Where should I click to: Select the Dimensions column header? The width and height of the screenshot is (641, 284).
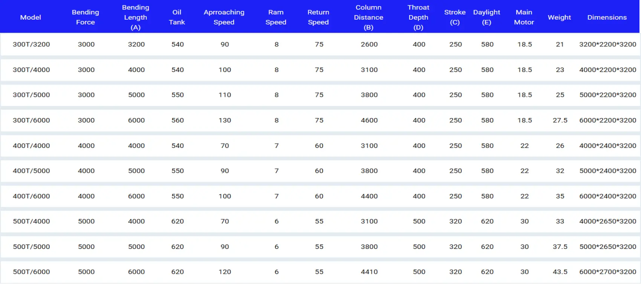coord(607,17)
